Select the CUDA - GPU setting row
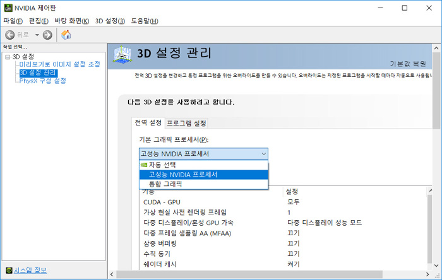 [284, 202]
